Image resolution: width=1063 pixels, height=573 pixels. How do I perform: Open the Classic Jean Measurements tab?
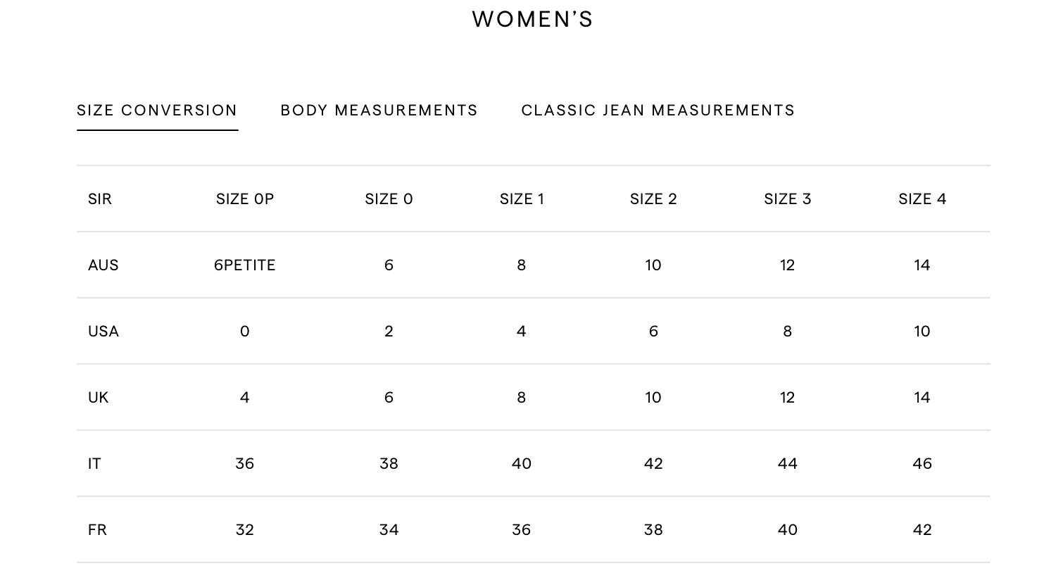[658, 111]
